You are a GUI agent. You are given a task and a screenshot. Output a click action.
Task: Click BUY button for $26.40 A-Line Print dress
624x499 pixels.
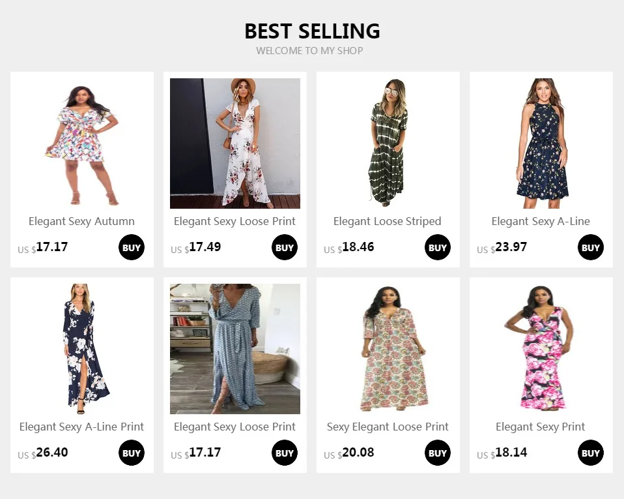click(x=132, y=453)
